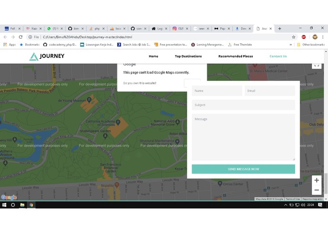
Task: Click into the Name field
Action: tap(217, 91)
